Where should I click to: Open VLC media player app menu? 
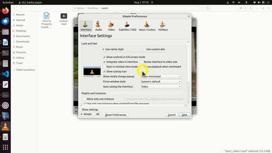click(30, 3)
